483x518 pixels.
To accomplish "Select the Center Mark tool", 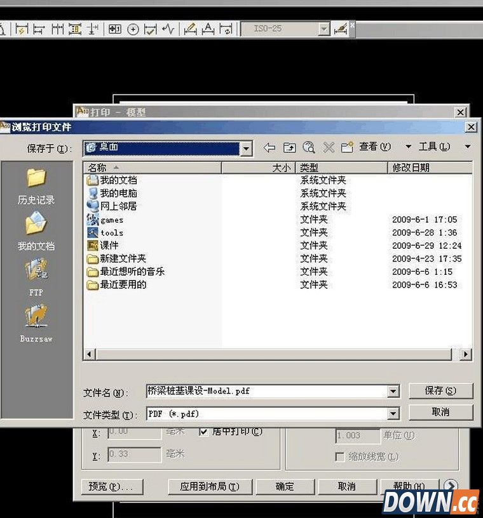I will (x=133, y=29).
